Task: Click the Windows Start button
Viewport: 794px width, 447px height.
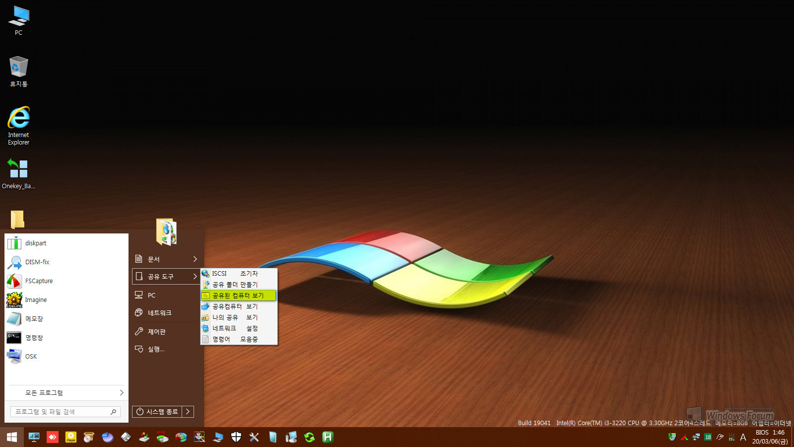Action: pos(12,437)
